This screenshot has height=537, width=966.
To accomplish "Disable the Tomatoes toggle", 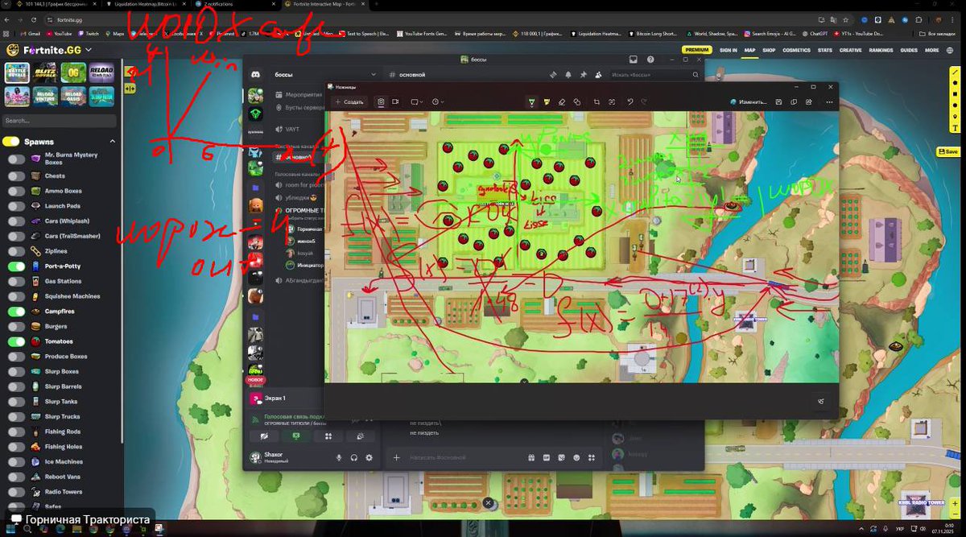I will point(16,341).
